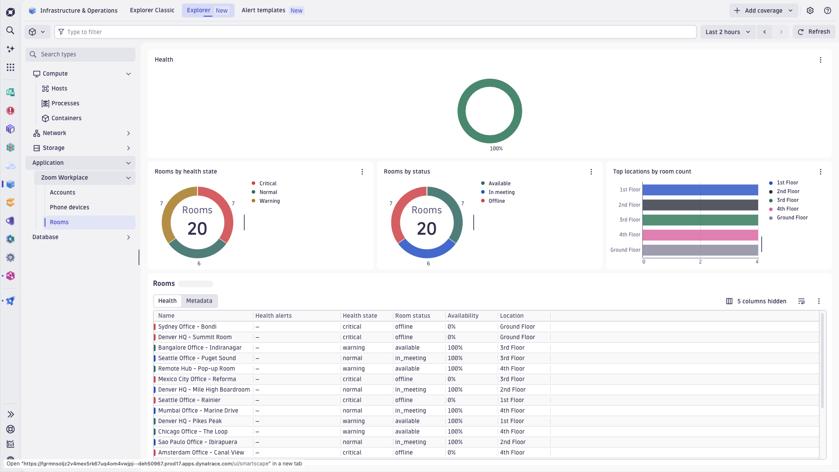Image resolution: width=839 pixels, height=472 pixels.
Task: Select the Health table tab
Action: coord(167,301)
